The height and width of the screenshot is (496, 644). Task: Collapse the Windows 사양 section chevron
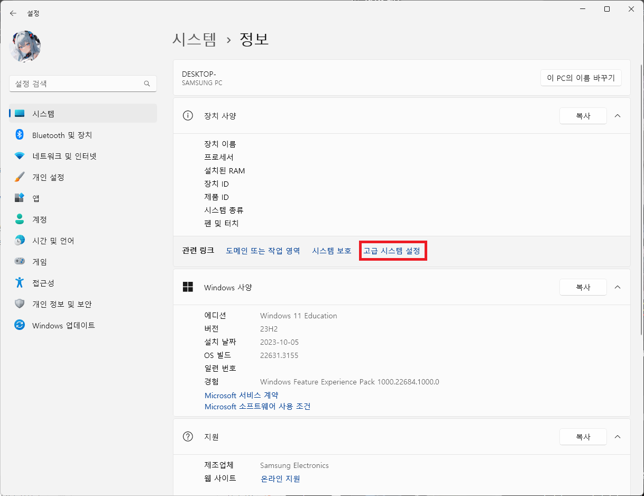tap(618, 287)
